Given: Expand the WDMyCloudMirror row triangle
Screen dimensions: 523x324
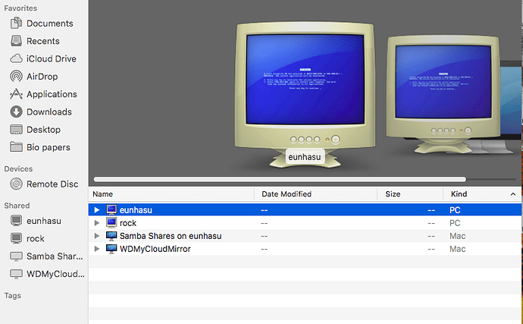Looking at the screenshot, I should pyautogui.click(x=97, y=249).
